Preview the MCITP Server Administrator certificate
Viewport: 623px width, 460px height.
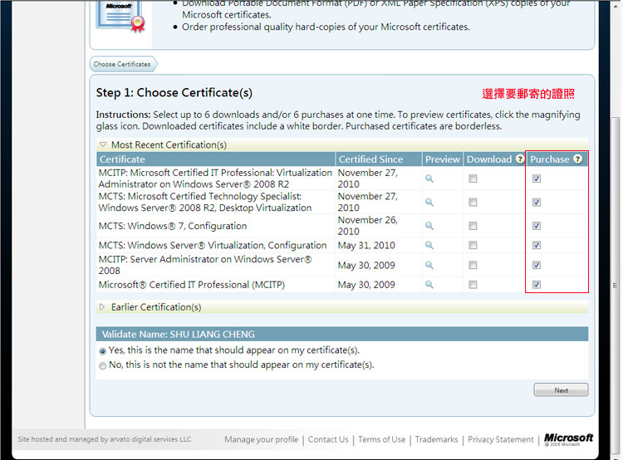(x=429, y=265)
